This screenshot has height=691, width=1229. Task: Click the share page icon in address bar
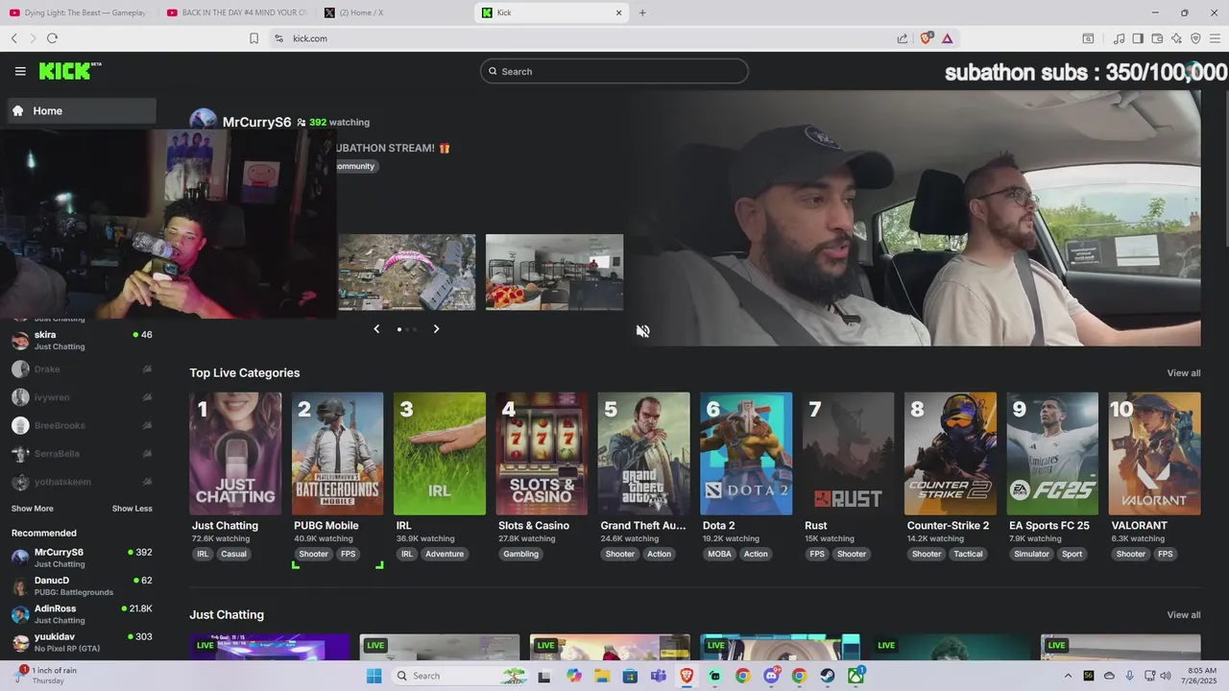[903, 38]
